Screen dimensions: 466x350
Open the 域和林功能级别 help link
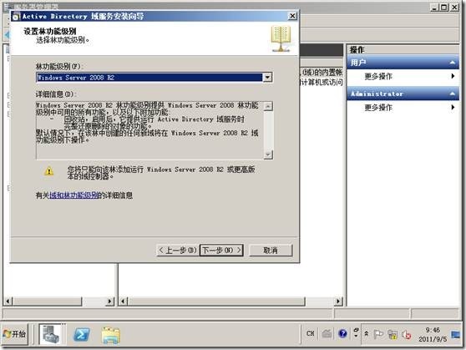point(73,195)
